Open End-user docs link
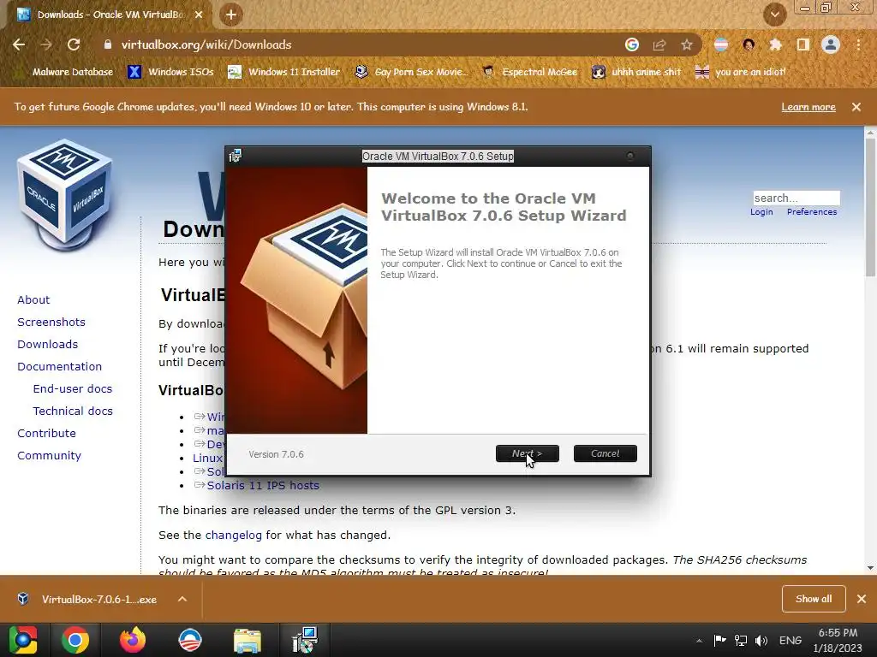This screenshot has height=657, width=877. point(73,389)
